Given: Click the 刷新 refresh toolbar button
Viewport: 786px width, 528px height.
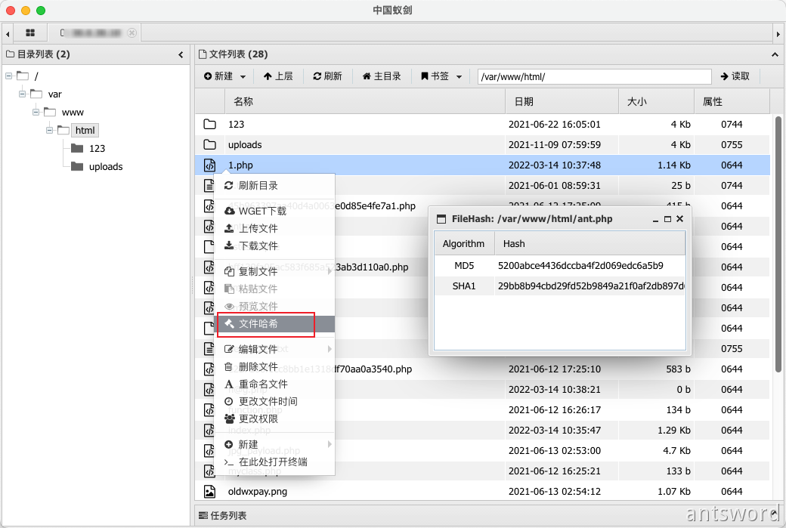Looking at the screenshot, I should 327,76.
